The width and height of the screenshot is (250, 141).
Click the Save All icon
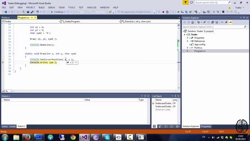pyautogui.click(x=32, y=12)
